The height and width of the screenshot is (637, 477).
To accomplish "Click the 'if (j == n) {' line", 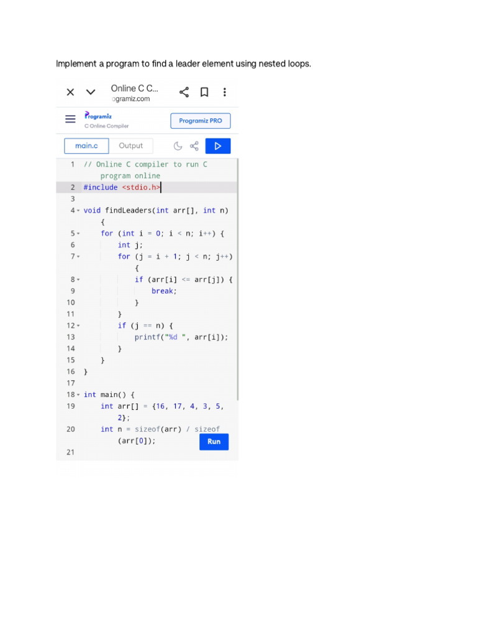I will tap(145, 325).
